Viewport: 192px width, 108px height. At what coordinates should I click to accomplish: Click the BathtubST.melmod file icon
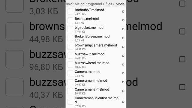(x=70, y=11)
